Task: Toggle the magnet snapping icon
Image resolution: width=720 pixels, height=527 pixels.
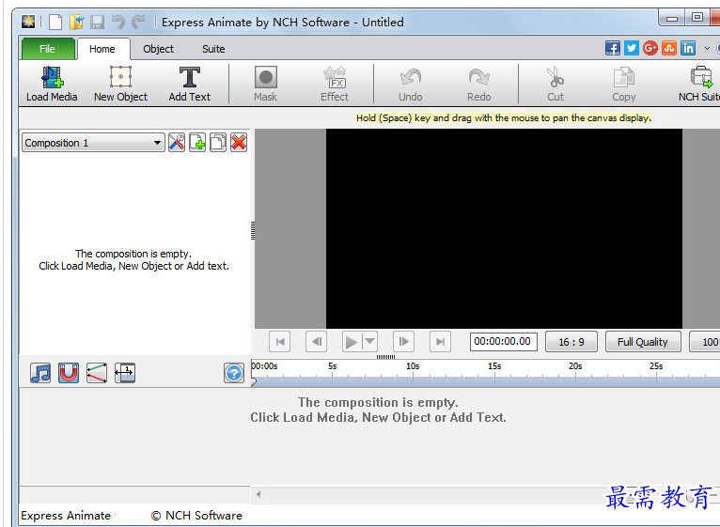Action: tap(69, 373)
